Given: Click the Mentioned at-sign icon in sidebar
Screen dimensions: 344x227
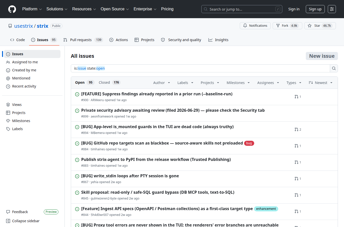Looking at the screenshot, I should click(8, 78).
